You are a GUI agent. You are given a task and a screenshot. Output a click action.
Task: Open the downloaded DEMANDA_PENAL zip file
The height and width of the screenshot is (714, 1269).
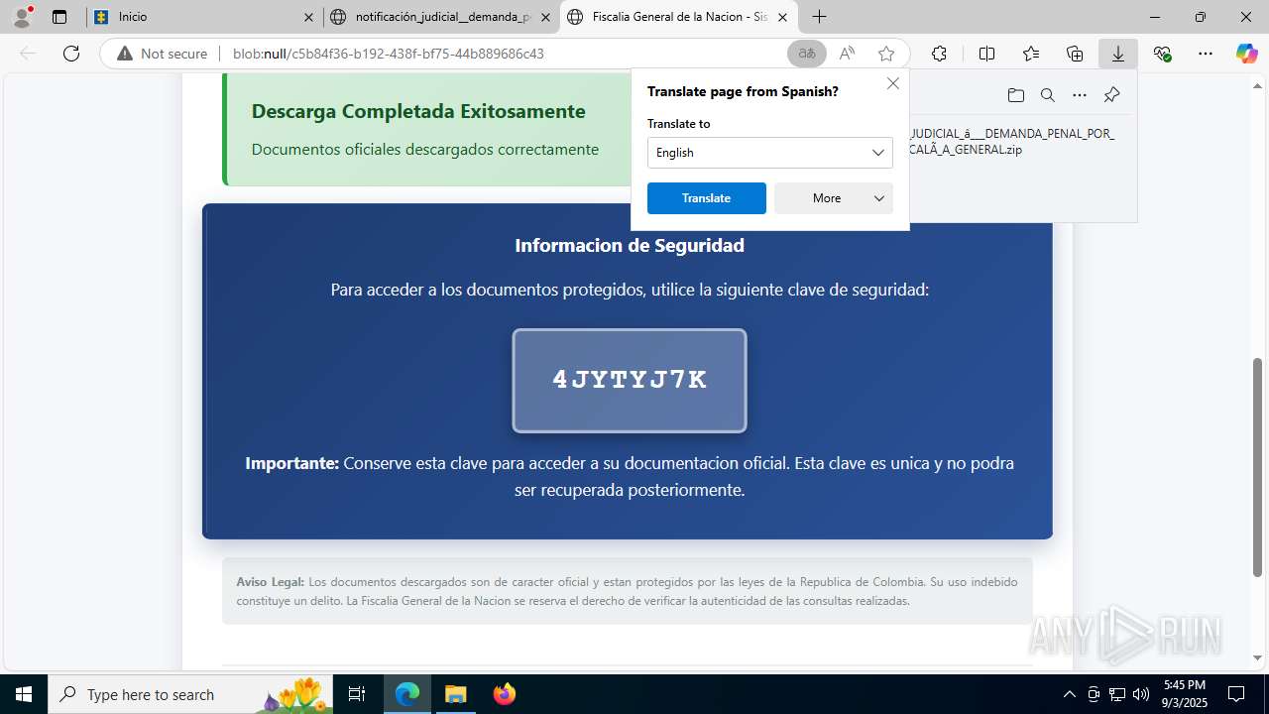coord(1012,142)
